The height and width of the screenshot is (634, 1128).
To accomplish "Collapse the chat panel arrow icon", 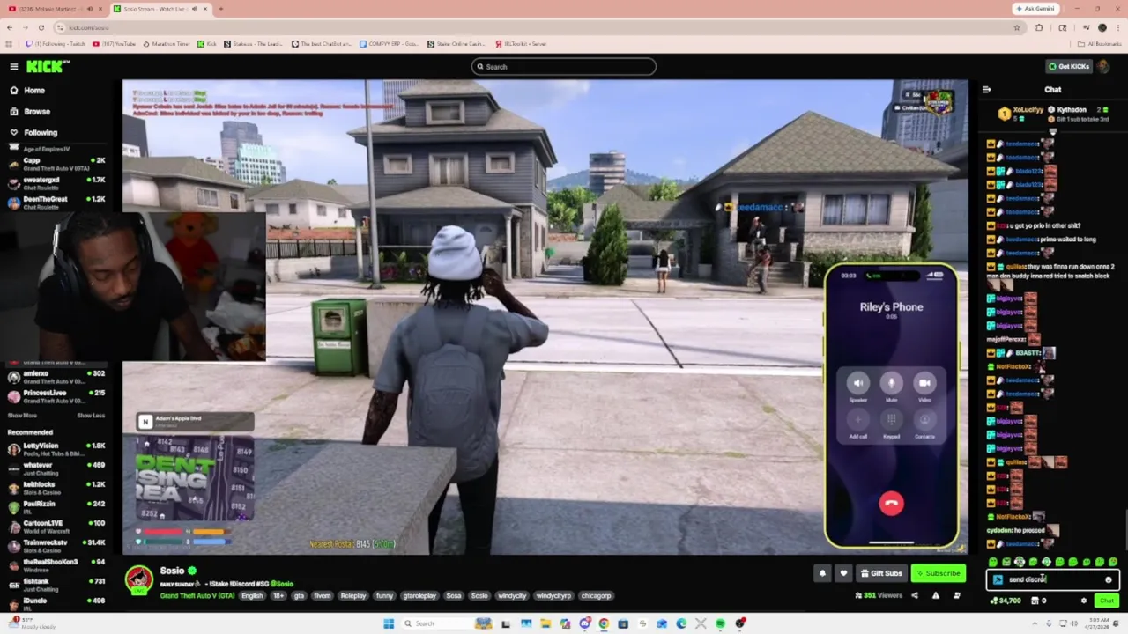I will [986, 89].
